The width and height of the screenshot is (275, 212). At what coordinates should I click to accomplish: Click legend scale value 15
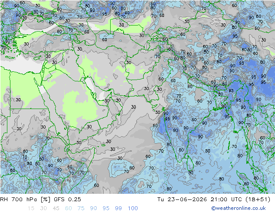pos(31,208)
